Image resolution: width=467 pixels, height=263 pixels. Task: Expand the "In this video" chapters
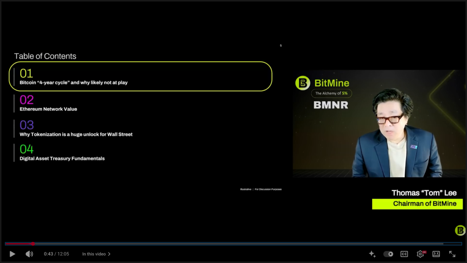96,254
